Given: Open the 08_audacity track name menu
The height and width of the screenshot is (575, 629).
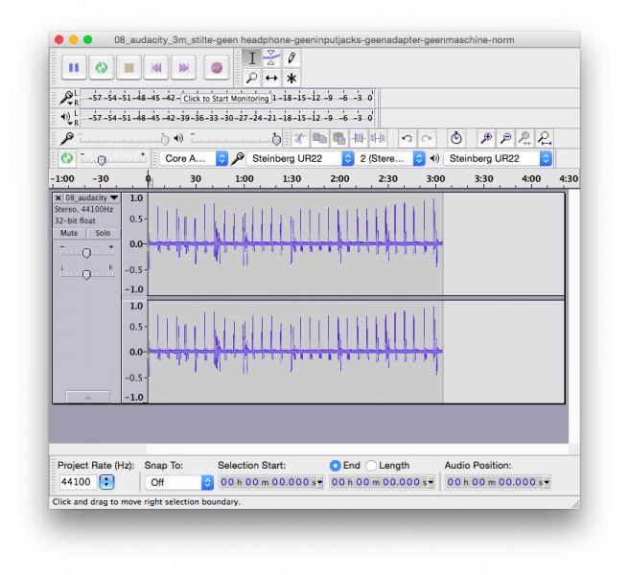Looking at the screenshot, I should (92, 197).
